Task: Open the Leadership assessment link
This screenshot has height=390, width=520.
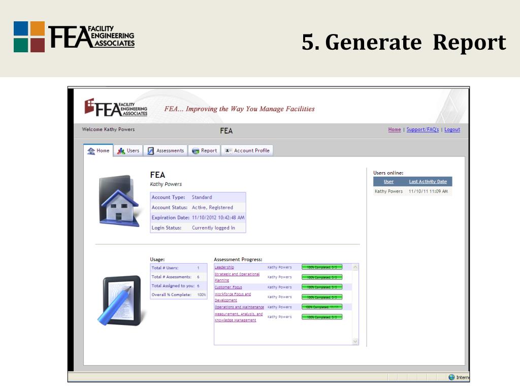Action: coord(224,267)
